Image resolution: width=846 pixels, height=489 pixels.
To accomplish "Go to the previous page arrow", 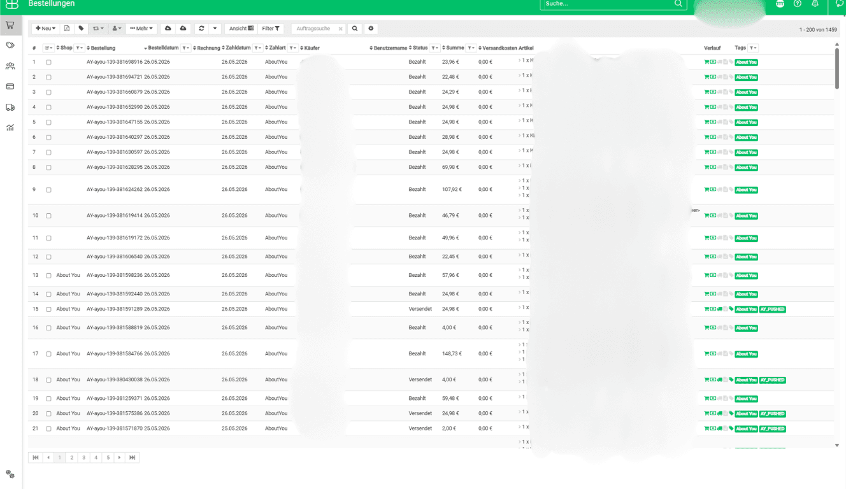I will (48, 457).
